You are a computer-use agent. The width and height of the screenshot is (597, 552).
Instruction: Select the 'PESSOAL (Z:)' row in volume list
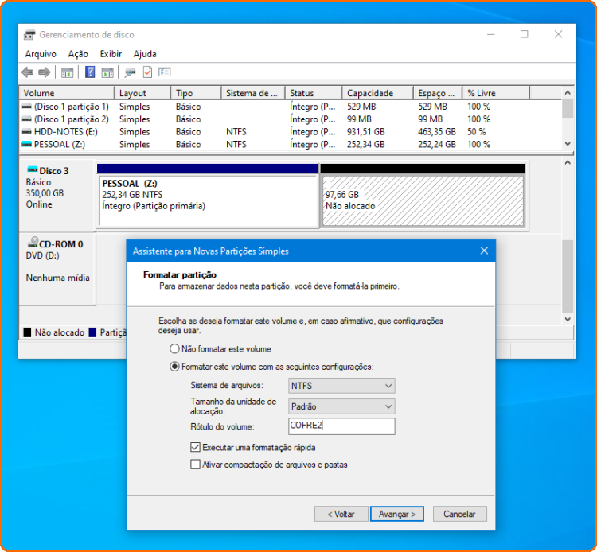(290, 144)
